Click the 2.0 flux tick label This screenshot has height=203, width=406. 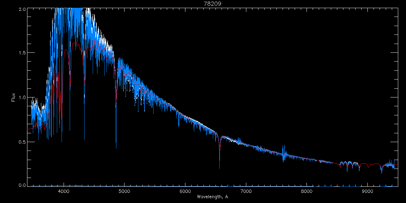coord(22,9)
